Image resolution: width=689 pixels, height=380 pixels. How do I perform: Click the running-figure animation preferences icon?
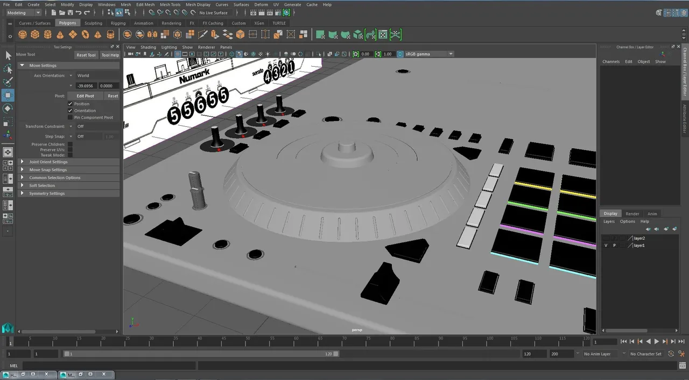coord(681,354)
